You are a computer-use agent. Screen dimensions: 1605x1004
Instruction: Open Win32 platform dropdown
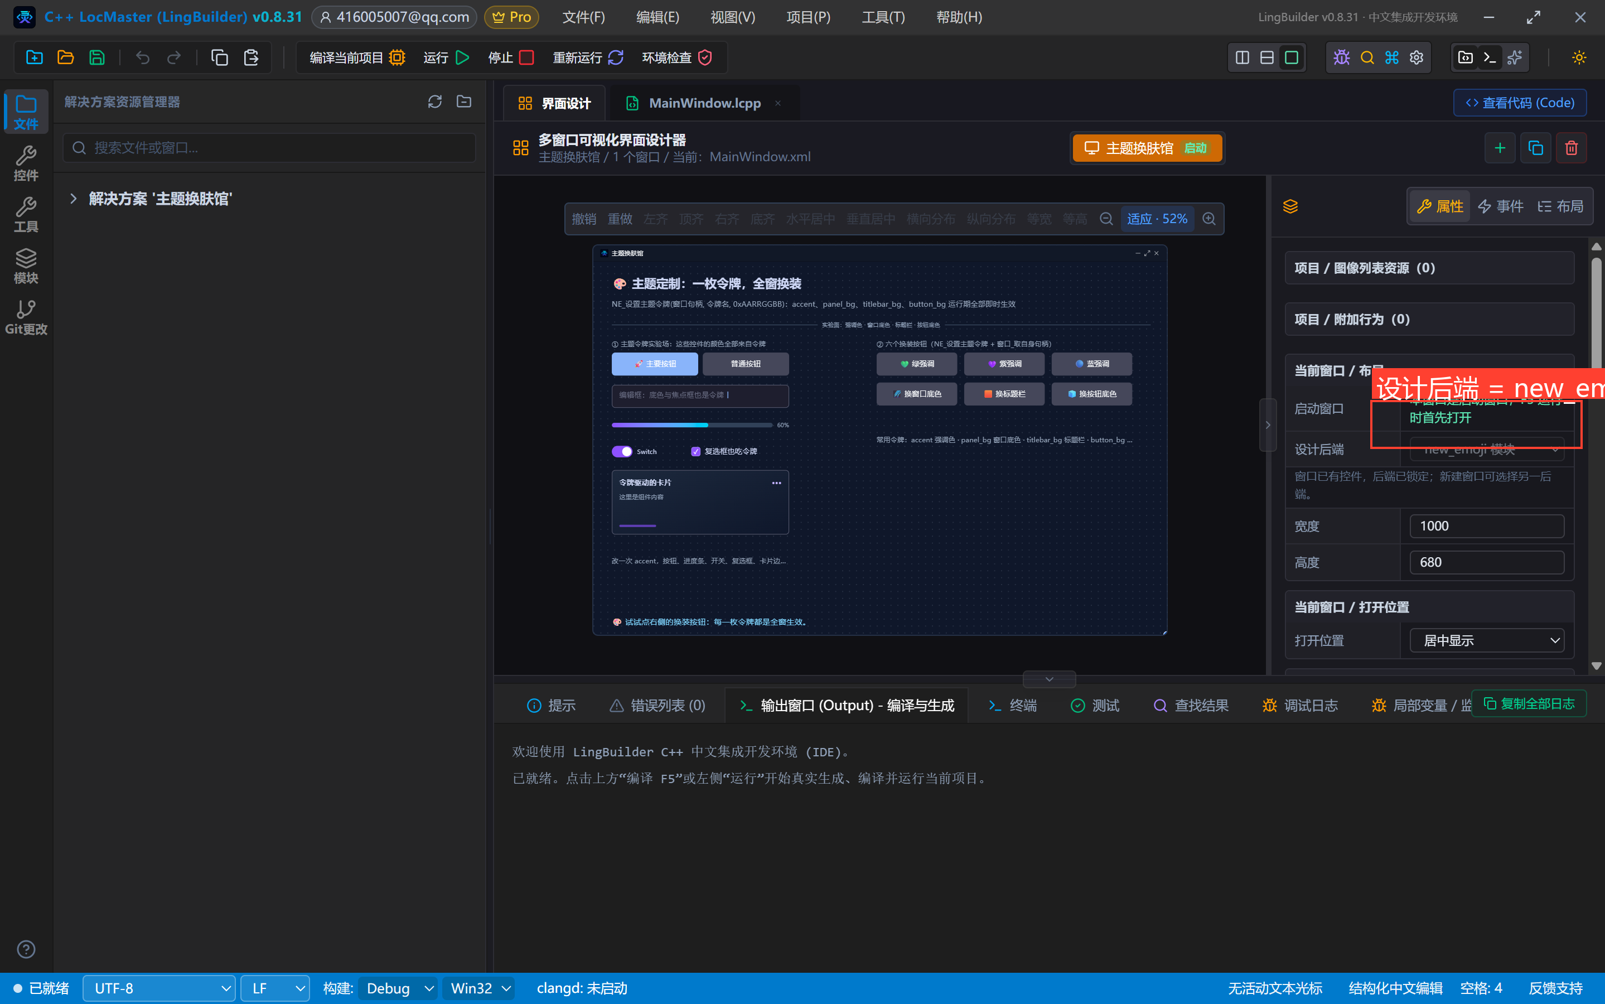tap(480, 988)
